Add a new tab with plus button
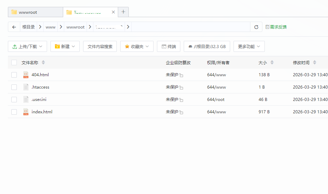Screen dimensions: 328x194 tap(123, 12)
